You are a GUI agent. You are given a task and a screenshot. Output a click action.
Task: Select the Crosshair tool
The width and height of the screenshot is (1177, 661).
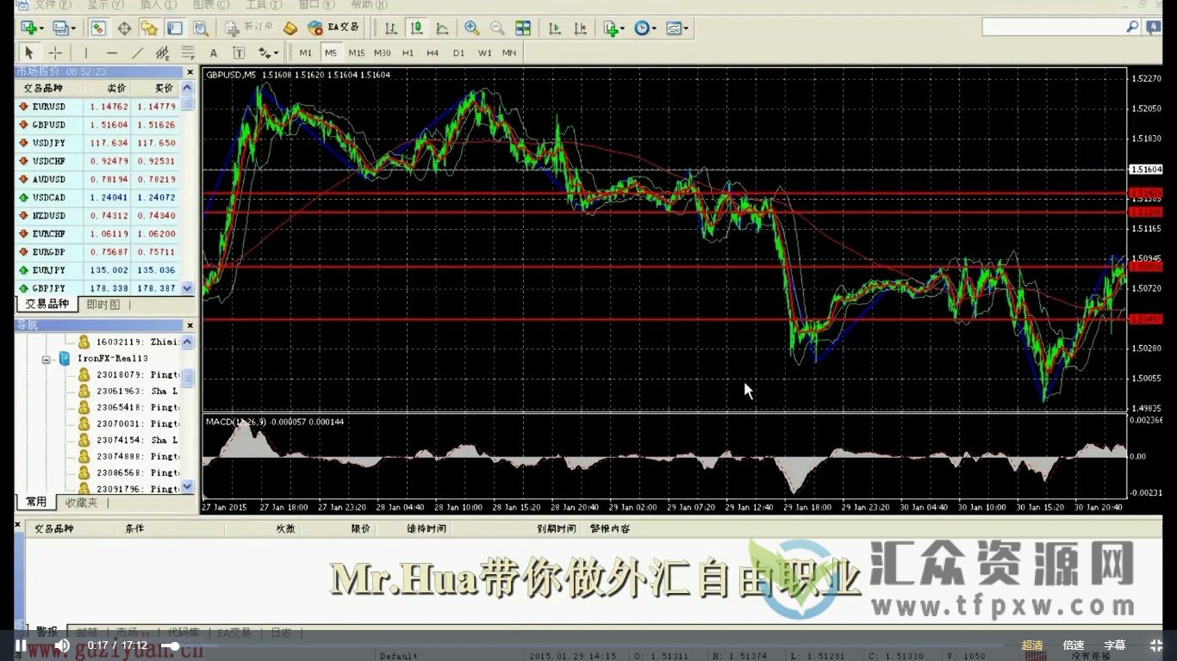tap(53, 53)
